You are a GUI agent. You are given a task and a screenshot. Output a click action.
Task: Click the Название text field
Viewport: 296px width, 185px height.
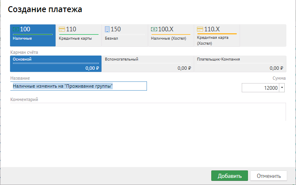[78, 86]
